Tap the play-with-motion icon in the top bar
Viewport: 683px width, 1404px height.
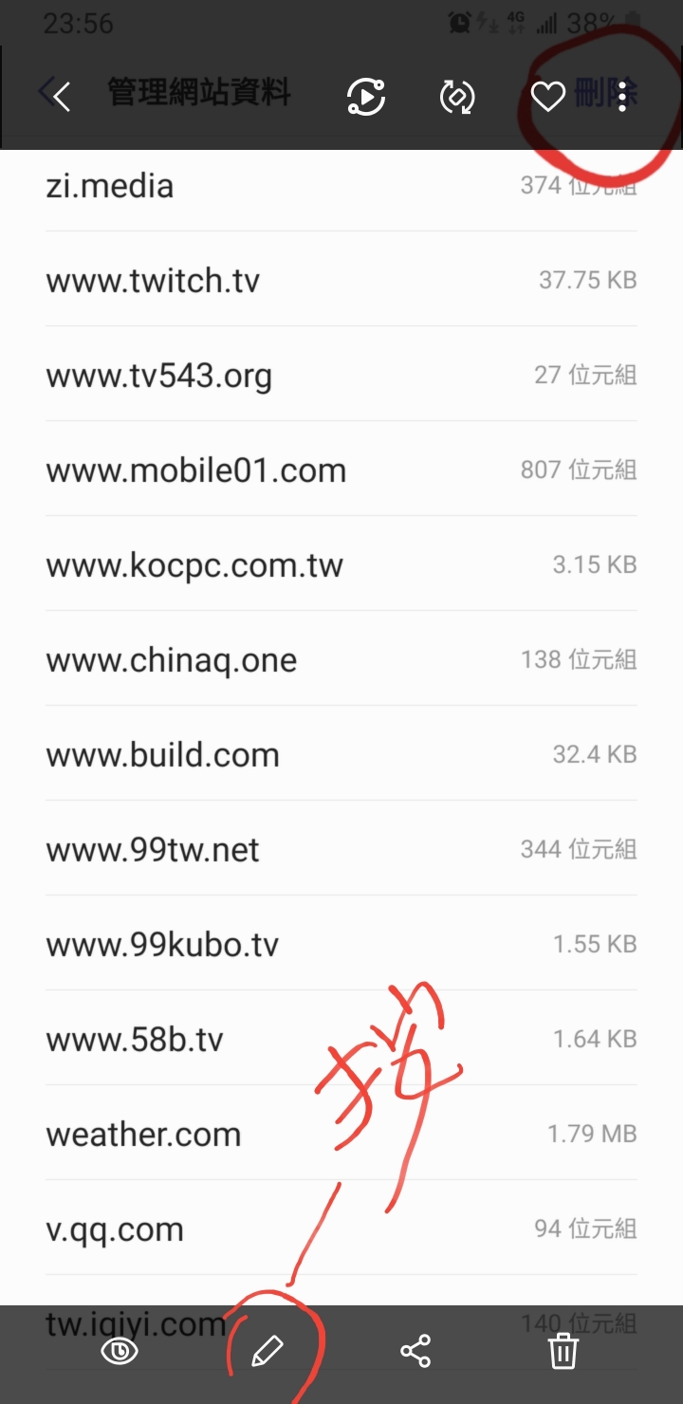pyautogui.click(x=366, y=97)
